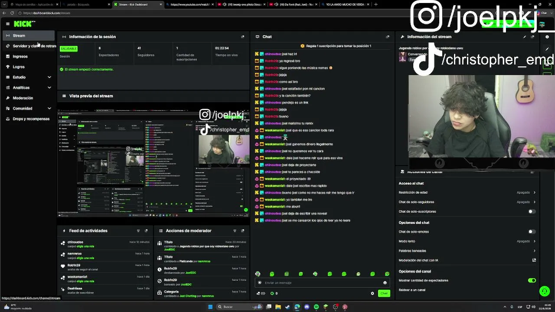555x312 pixels.
Task: Click the Windows taskbar Buscar search box
Action: [238, 307]
